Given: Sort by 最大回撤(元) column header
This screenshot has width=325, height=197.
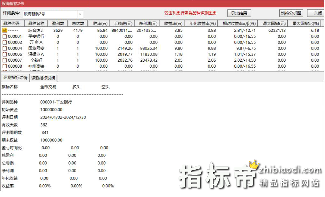Looking at the screenshot, I should tap(273, 23).
